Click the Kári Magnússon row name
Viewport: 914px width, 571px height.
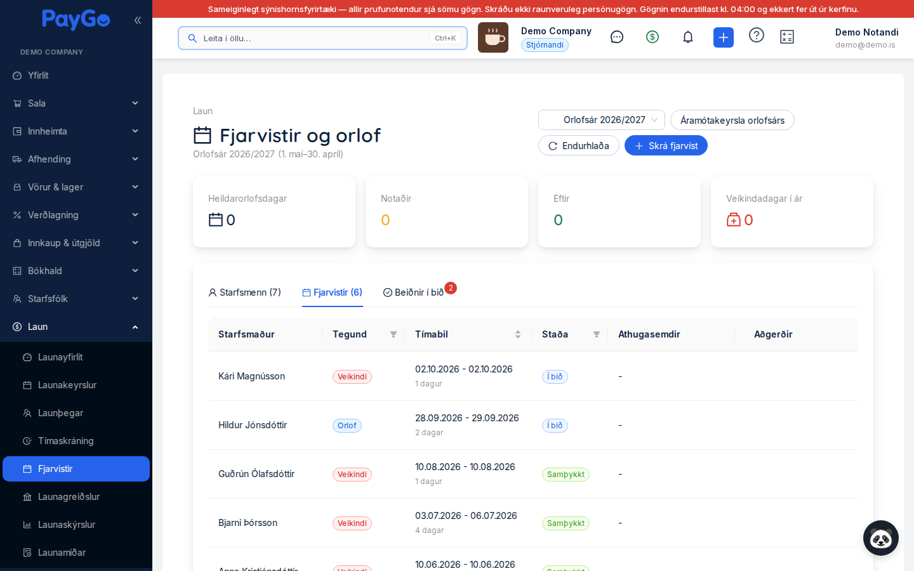[x=252, y=376]
